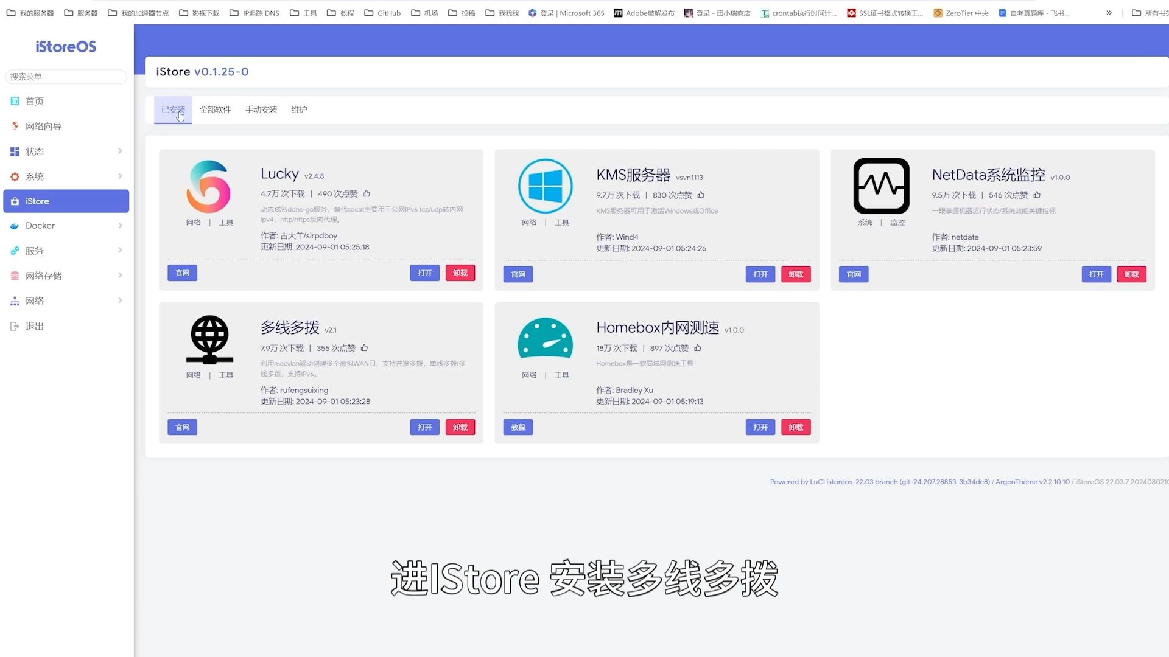Uninstall 多线多拨 with 卸载 button
The image size is (1169, 657).
(460, 428)
